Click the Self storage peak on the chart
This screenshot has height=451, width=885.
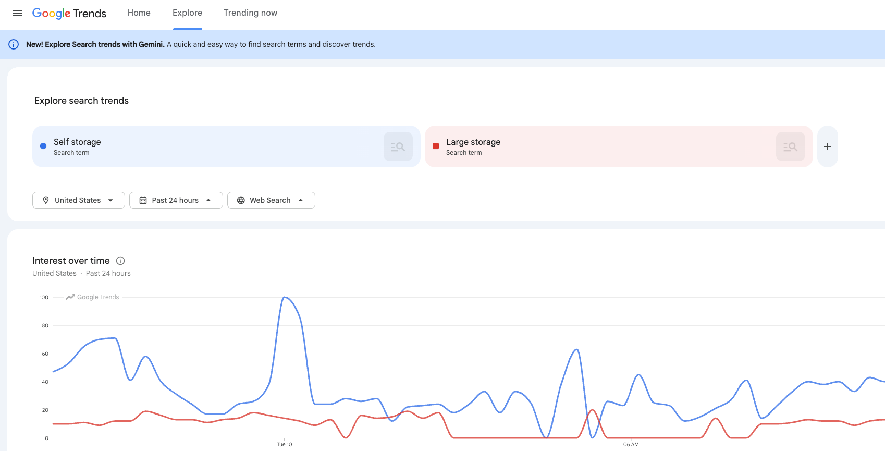pos(284,297)
